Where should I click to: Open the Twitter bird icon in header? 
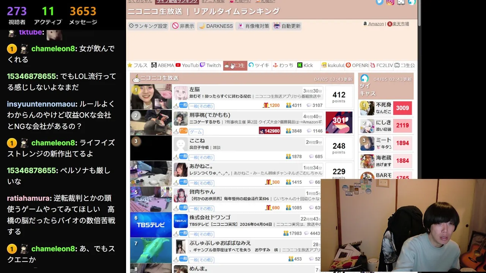(379, 2)
